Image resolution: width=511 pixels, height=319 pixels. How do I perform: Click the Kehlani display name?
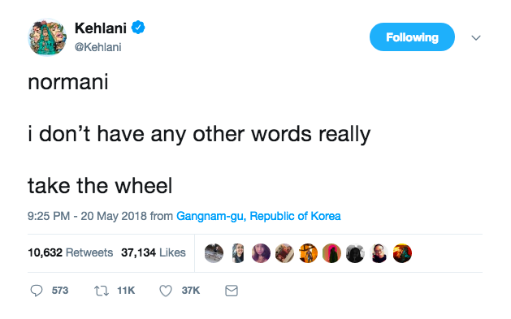coord(101,28)
